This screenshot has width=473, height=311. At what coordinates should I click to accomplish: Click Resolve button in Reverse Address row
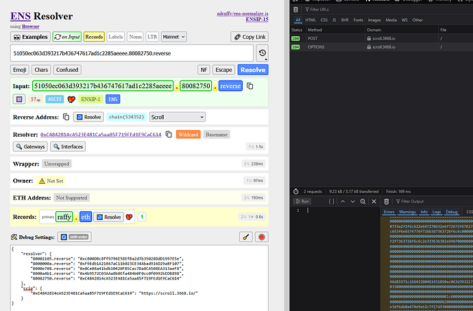click(x=88, y=117)
